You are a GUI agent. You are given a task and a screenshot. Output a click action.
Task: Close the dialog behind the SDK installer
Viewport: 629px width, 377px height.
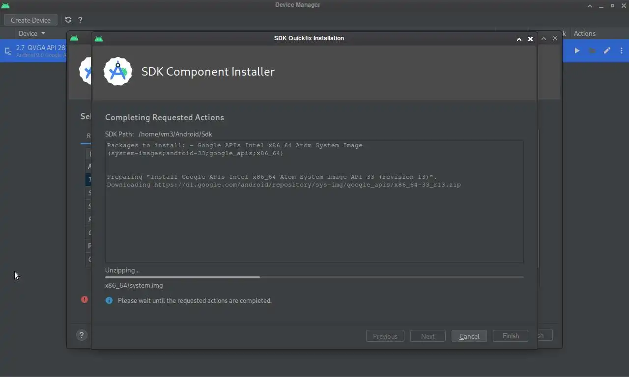tap(555, 38)
